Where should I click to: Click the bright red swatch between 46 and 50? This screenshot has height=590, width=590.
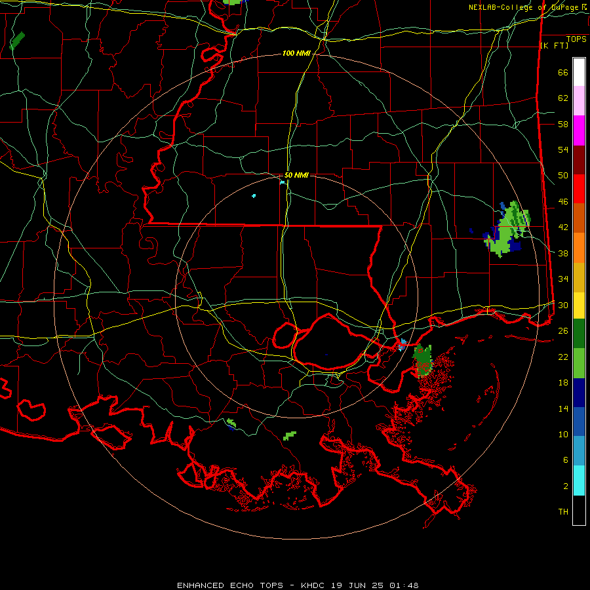579,189
